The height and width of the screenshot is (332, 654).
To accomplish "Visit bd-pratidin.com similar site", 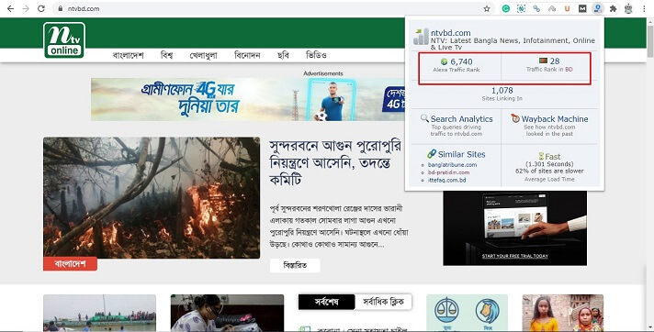I will click(x=448, y=172).
